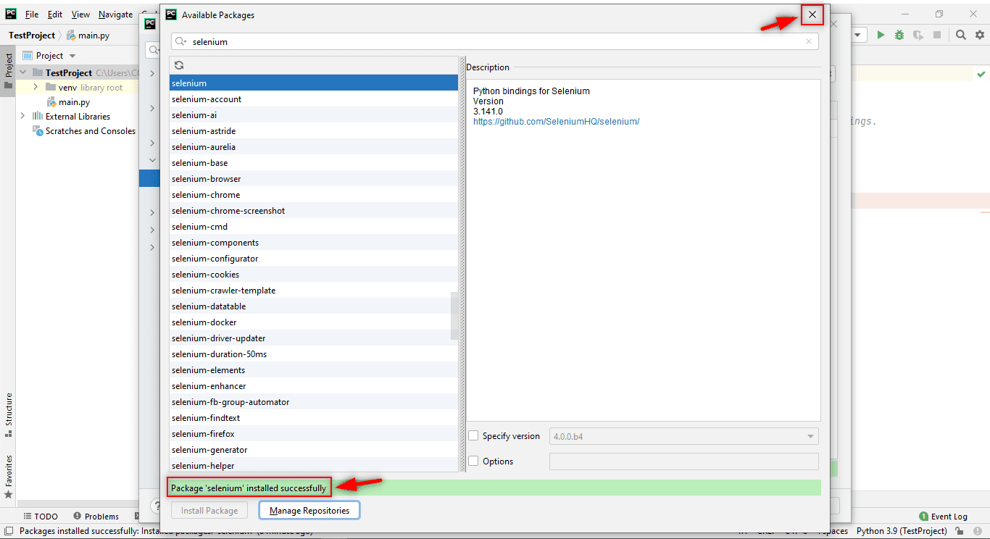Expand the venv library root folder
Viewport: 990px width, 539px height.
coord(35,88)
